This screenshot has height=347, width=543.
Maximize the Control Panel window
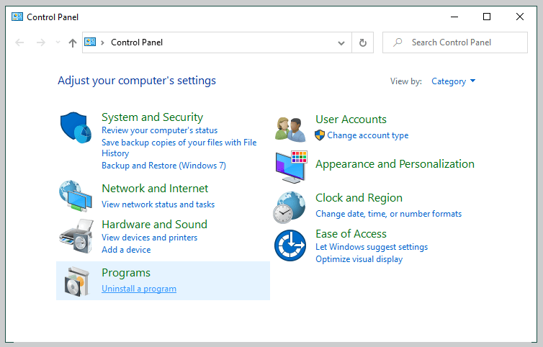tap(487, 17)
